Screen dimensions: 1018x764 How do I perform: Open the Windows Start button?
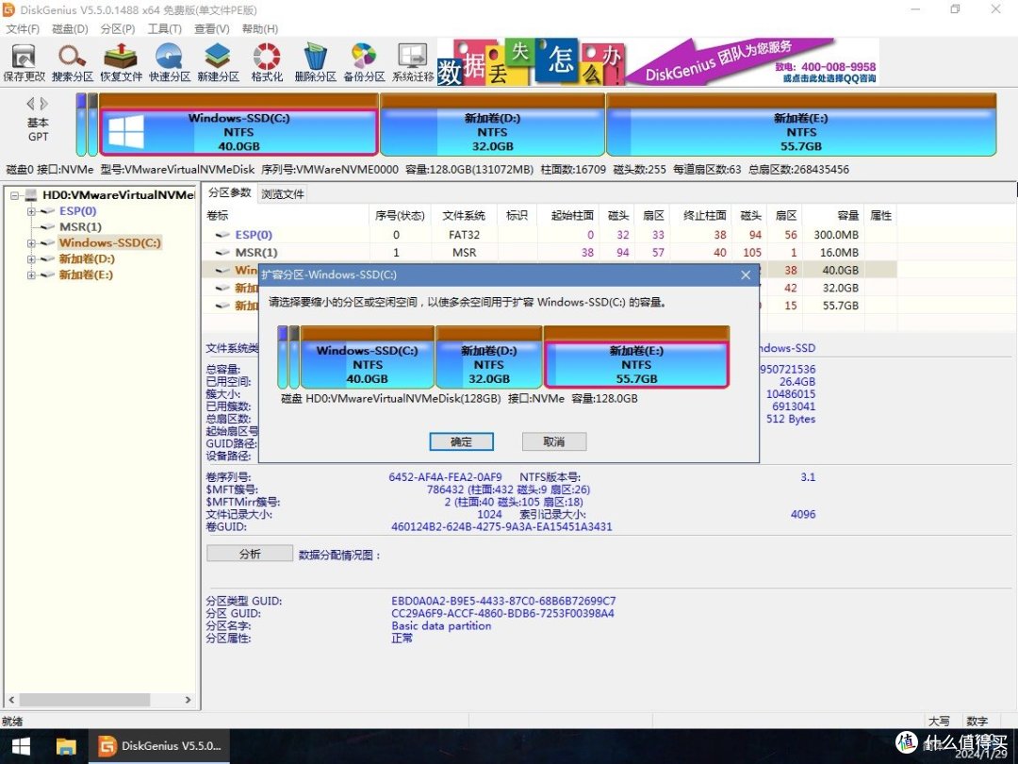[x=21, y=746]
